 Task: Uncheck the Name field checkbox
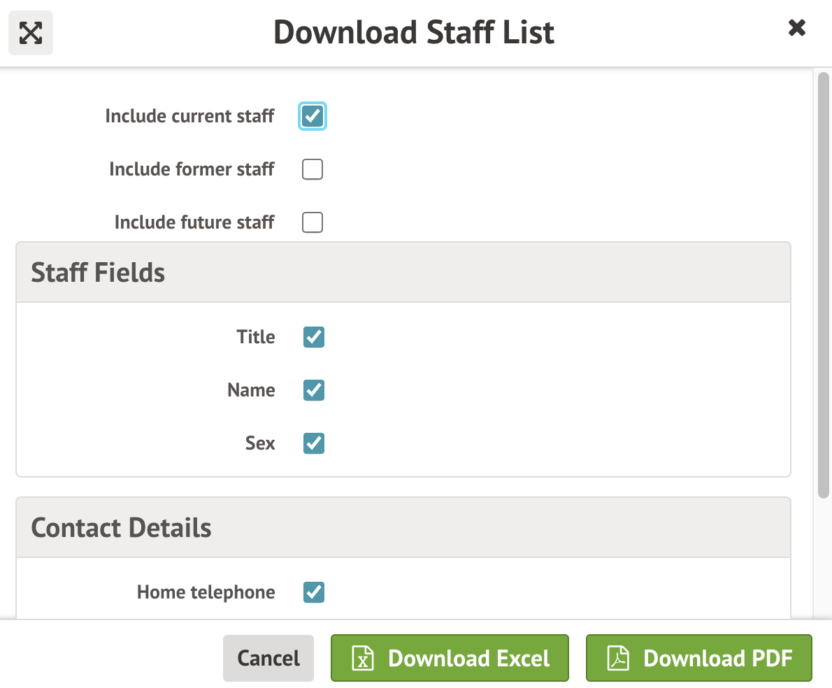pyautogui.click(x=314, y=390)
